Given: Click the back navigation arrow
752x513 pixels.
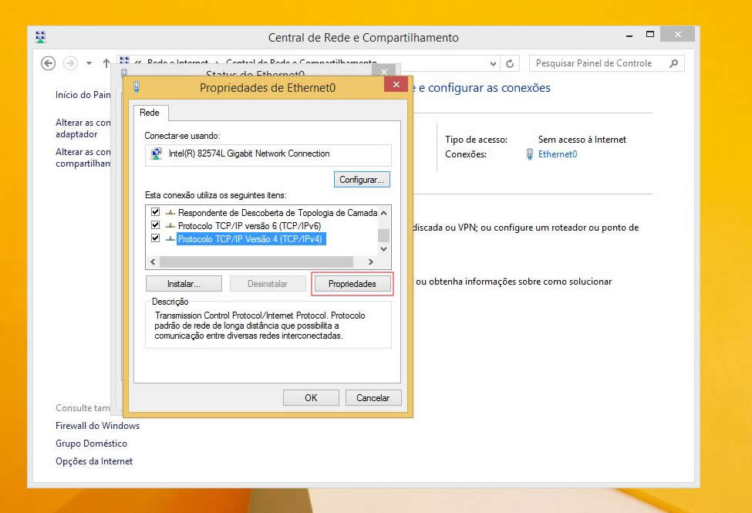Looking at the screenshot, I should (x=49, y=63).
